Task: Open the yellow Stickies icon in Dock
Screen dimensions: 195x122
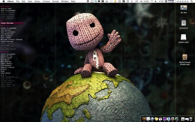Action: (x=156, y=119)
